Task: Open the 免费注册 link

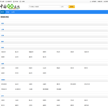Action: 100,1
